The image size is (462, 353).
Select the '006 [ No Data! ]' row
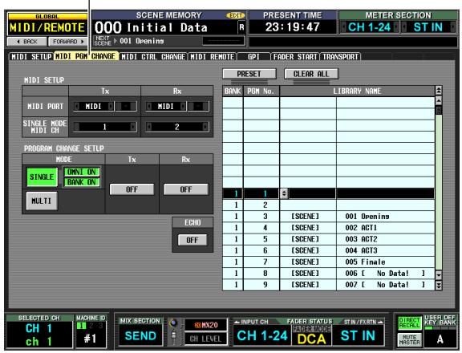(x=328, y=273)
